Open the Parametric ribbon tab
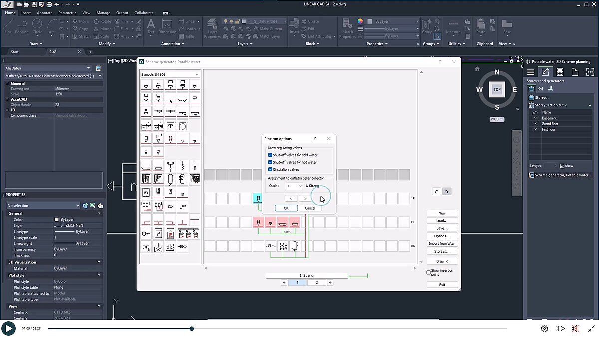 pyautogui.click(x=68, y=13)
